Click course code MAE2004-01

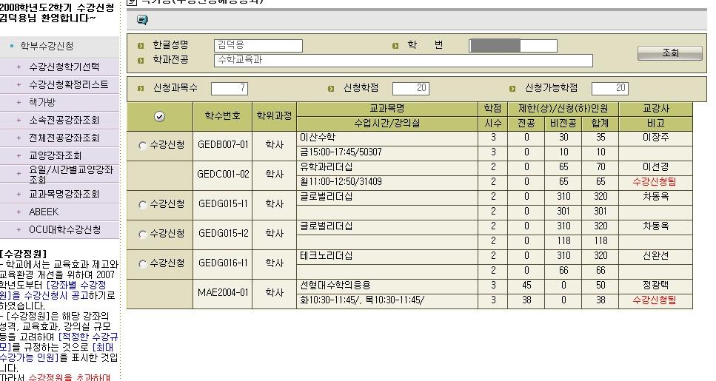click(x=223, y=293)
